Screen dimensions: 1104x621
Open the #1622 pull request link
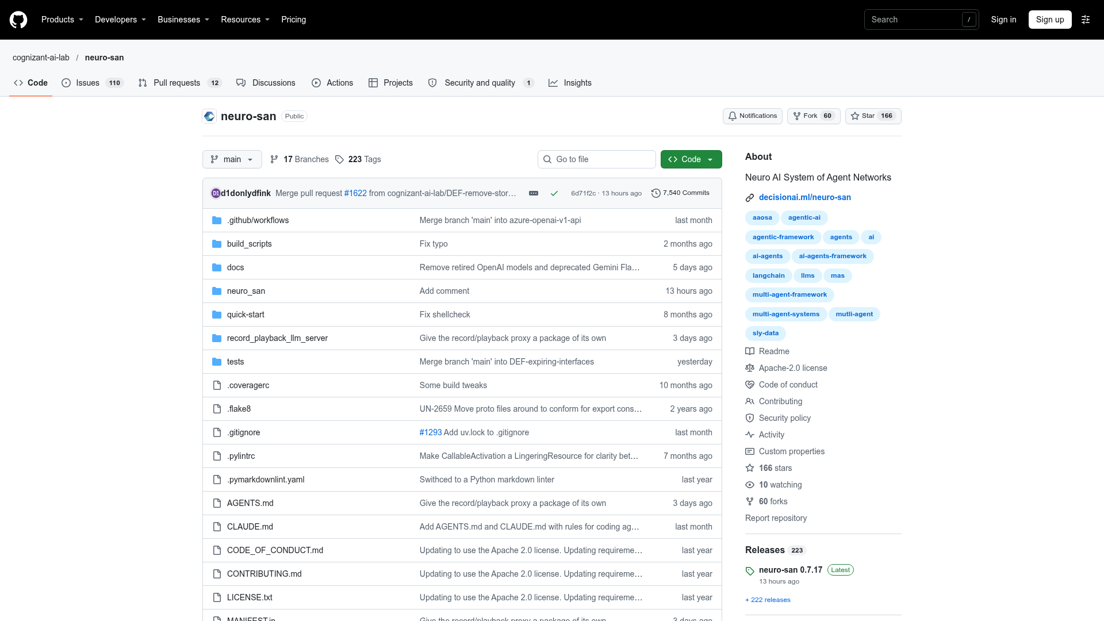pos(355,193)
